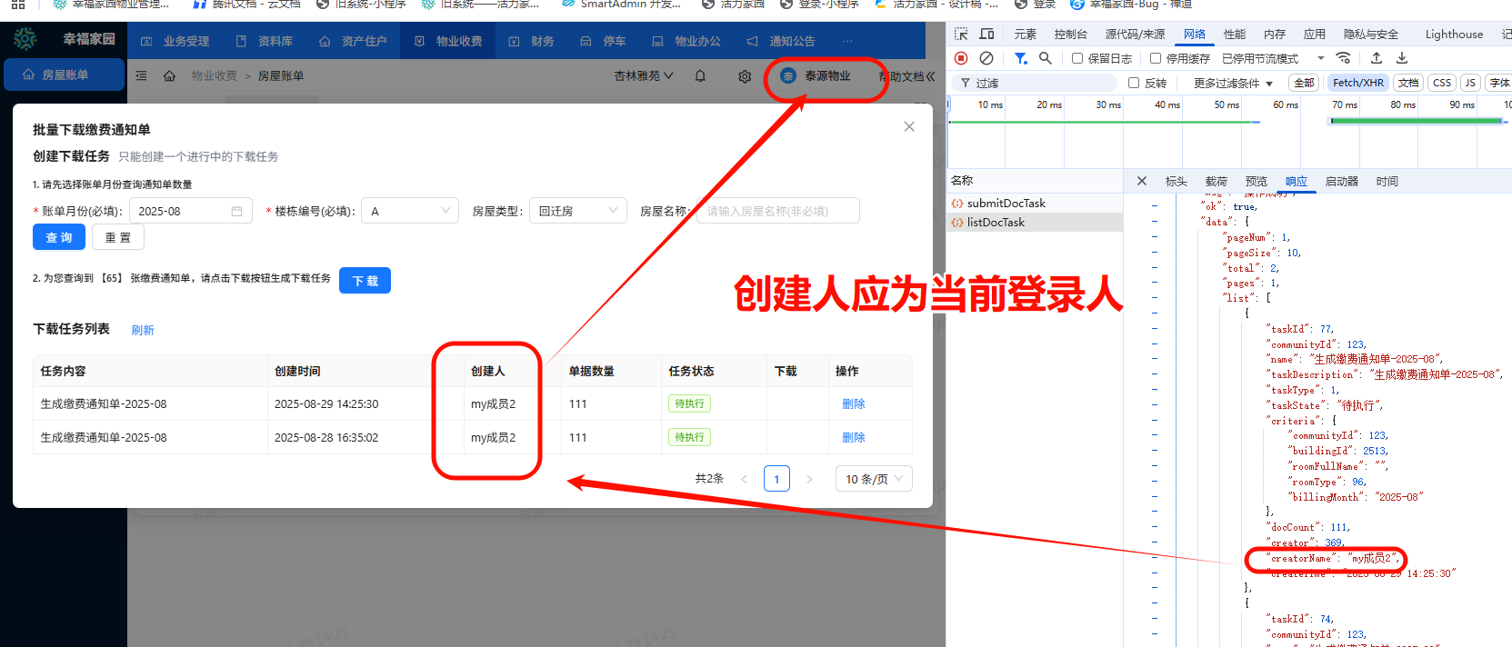Click the 账单月份 field showing 2025-08

[x=191, y=211]
